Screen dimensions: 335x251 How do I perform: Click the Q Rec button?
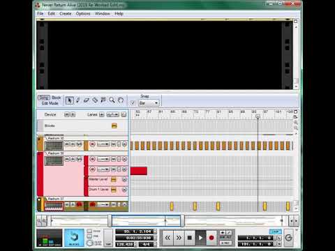[x=225, y=243]
